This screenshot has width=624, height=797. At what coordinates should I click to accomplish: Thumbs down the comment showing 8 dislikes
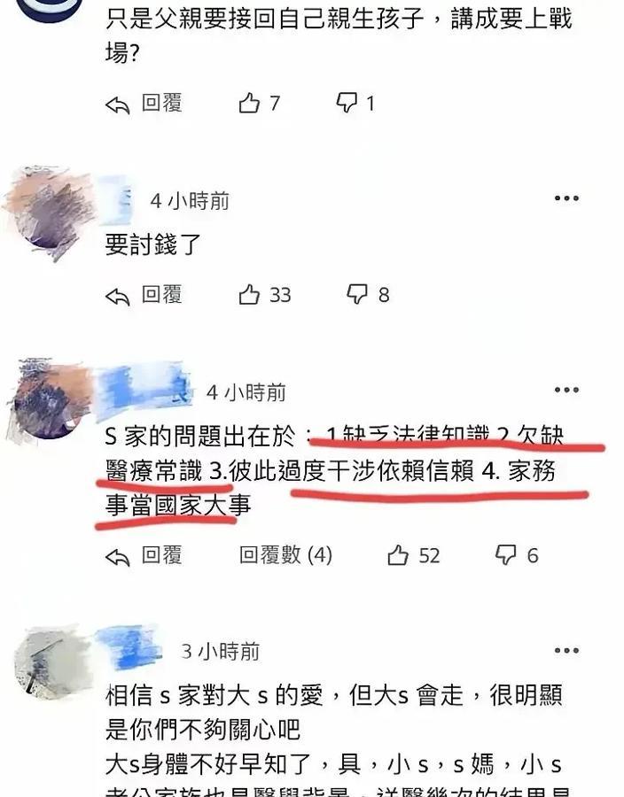356,294
